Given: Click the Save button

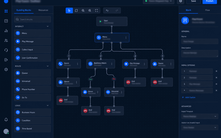Looking at the screenshot, I should [193, 1].
